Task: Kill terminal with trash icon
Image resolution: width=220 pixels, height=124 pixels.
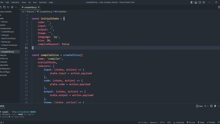Action: (215, 106)
